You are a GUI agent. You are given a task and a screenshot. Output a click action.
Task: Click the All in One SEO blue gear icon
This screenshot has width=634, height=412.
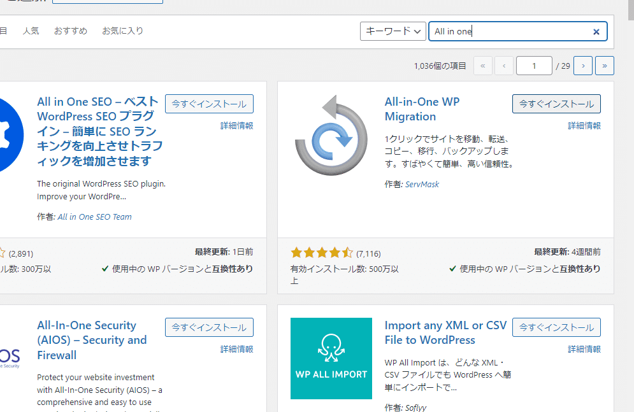click(11, 135)
